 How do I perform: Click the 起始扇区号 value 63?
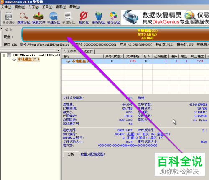click(130, 124)
